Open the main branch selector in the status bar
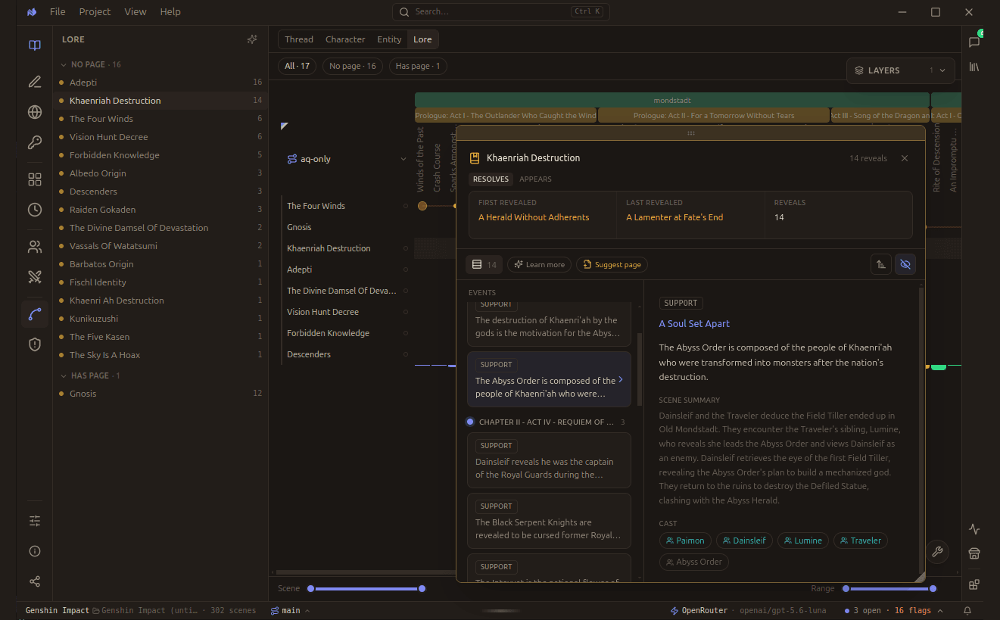Viewport: 1000px width, 620px height. 290,610
